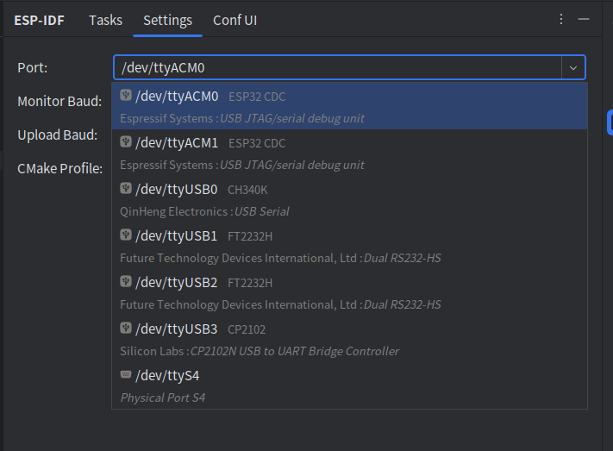
Task: Click the USB icon beside /dev/ttyUSB2
Action: coord(126,282)
